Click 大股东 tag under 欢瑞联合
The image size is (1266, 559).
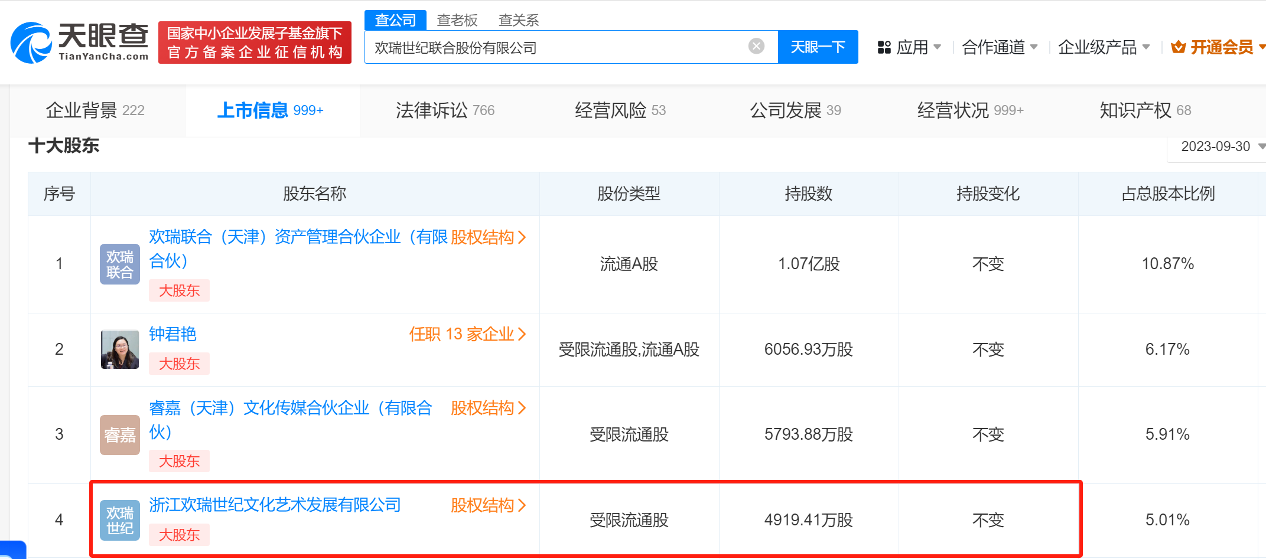tap(179, 290)
